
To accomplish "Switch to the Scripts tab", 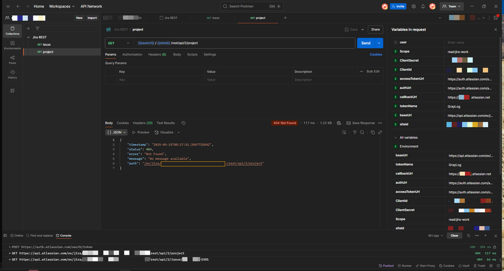I will 192,55.
